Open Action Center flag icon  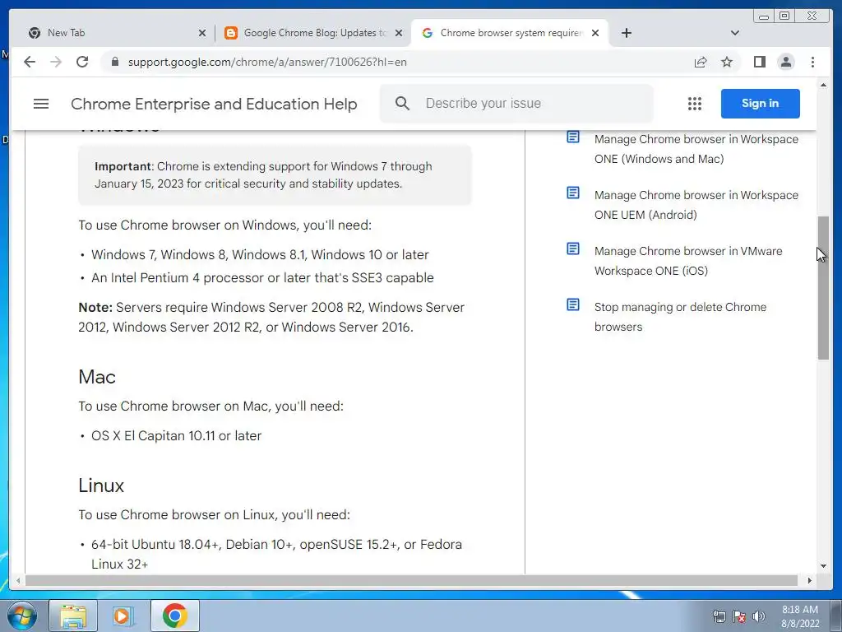click(739, 616)
